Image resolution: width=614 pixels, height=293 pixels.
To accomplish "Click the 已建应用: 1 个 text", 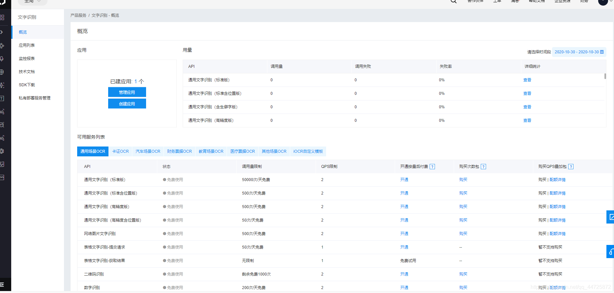I will tap(127, 81).
